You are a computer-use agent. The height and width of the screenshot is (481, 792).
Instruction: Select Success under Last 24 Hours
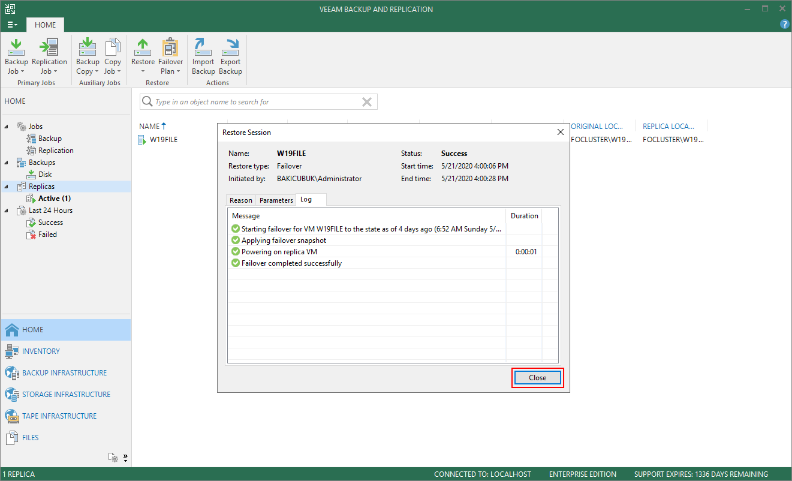[50, 223]
